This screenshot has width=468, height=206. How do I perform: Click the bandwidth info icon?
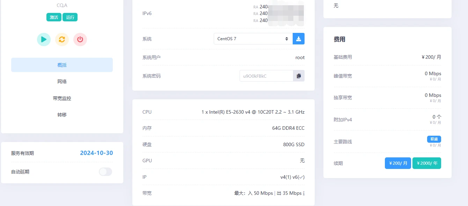304,193
